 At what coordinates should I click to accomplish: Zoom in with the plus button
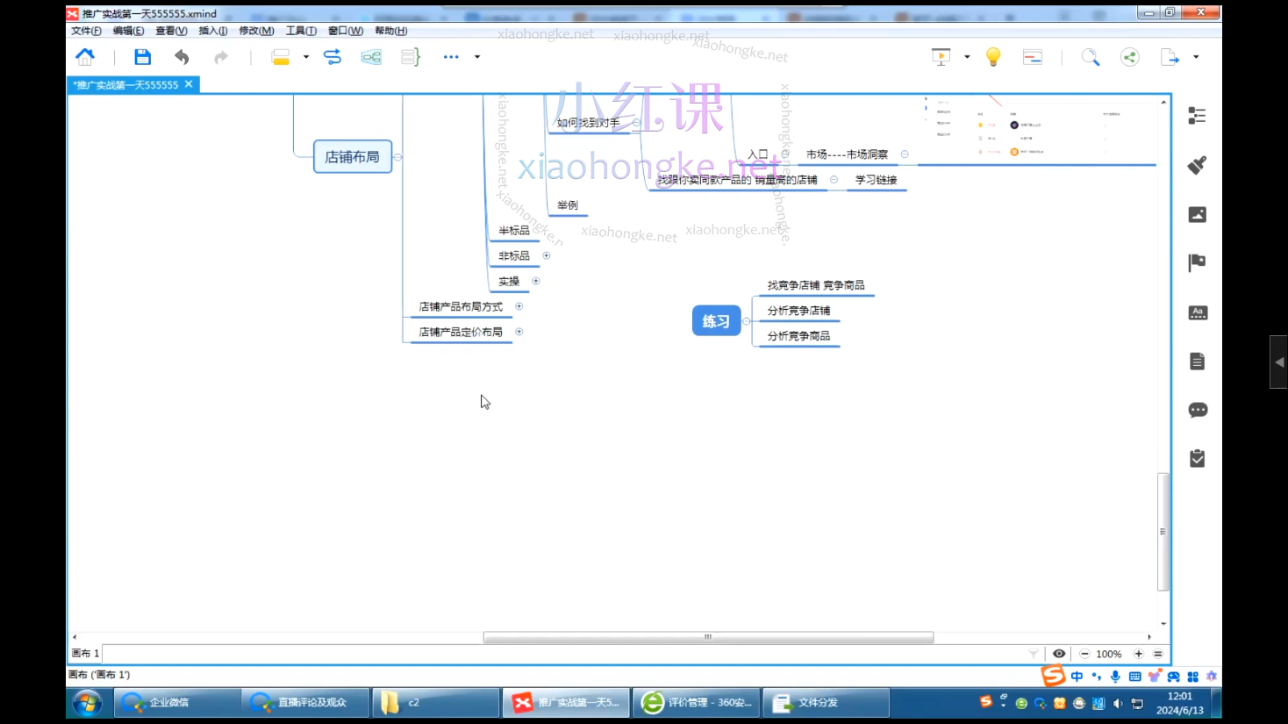[x=1139, y=654]
